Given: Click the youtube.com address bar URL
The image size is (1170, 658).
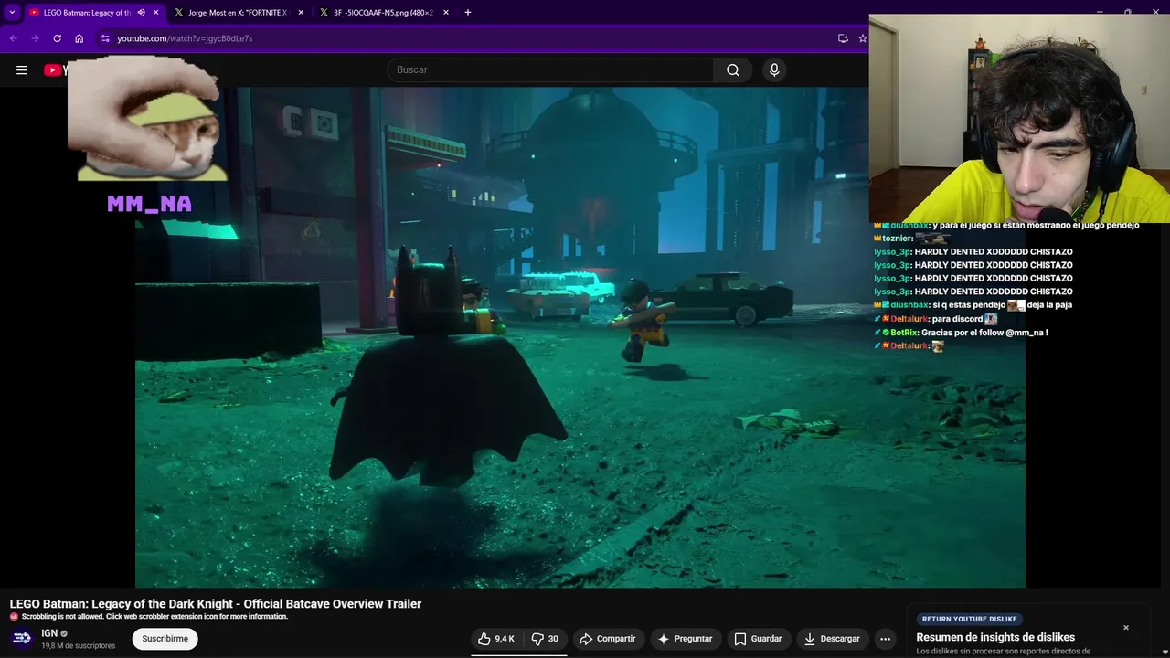Looking at the screenshot, I should click(185, 38).
